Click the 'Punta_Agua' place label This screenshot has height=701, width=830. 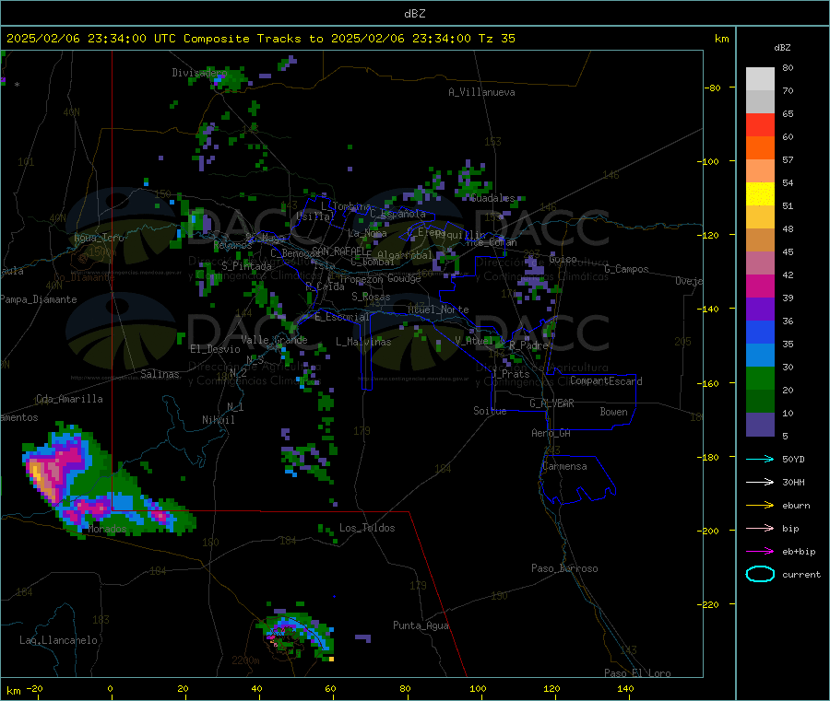pyautogui.click(x=421, y=625)
